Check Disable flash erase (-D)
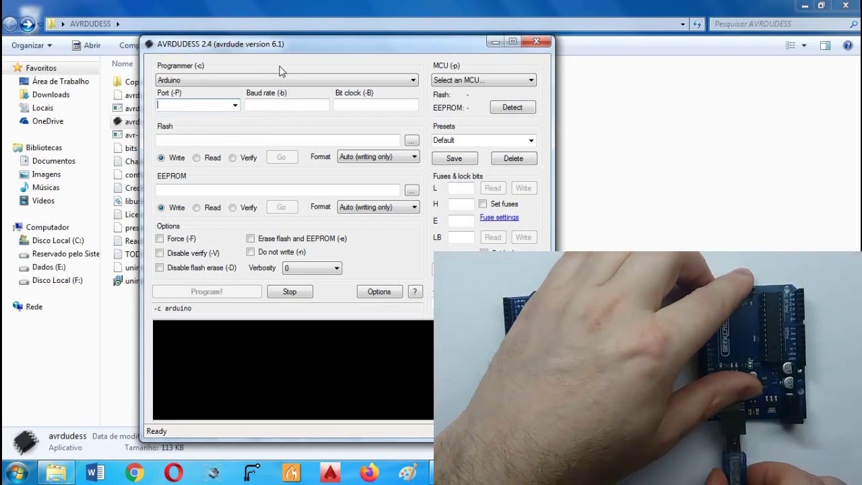Image resolution: width=862 pixels, height=485 pixels. pyautogui.click(x=160, y=267)
